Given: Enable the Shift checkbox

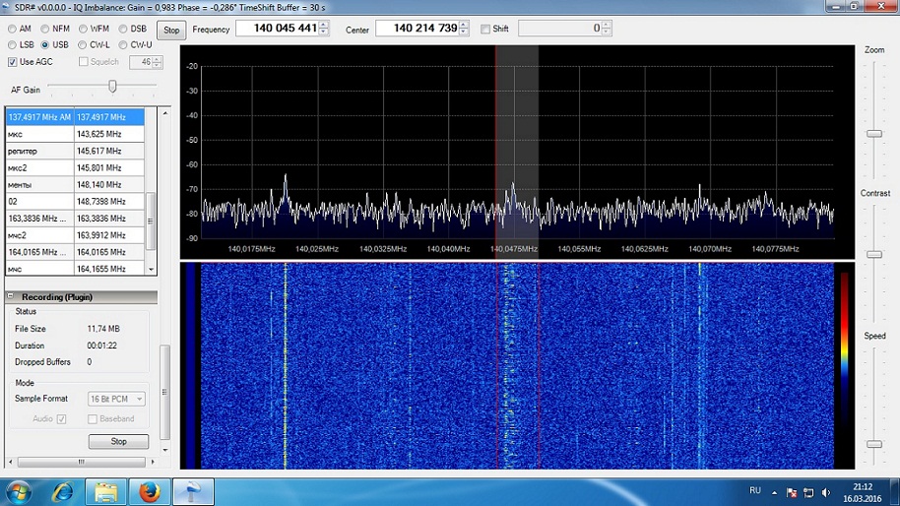Looking at the screenshot, I should click(485, 30).
